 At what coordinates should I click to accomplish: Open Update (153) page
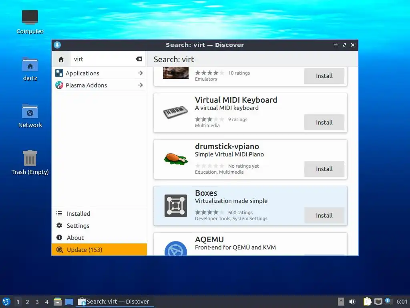pyautogui.click(x=99, y=249)
